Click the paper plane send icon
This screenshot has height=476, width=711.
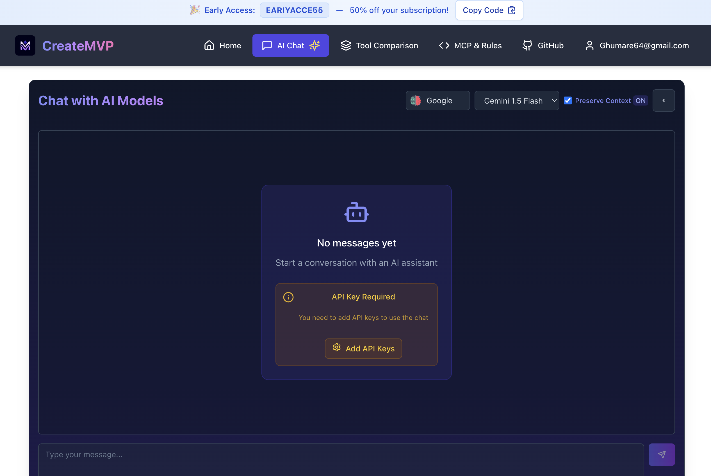662,454
